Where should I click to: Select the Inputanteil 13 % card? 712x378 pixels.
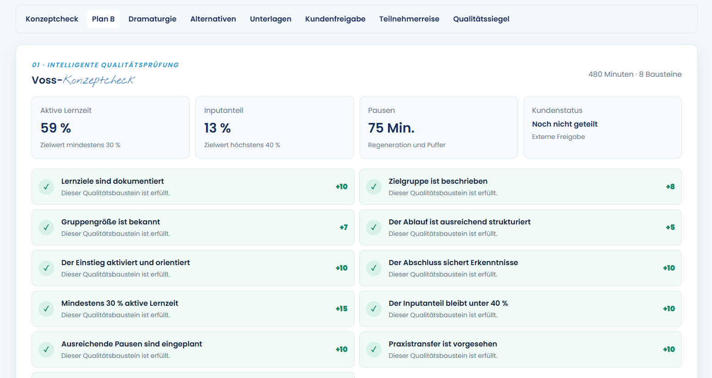[275, 127]
